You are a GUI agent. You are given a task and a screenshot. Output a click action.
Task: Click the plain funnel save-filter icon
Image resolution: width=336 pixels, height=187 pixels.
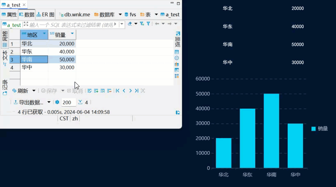coord(148,24)
